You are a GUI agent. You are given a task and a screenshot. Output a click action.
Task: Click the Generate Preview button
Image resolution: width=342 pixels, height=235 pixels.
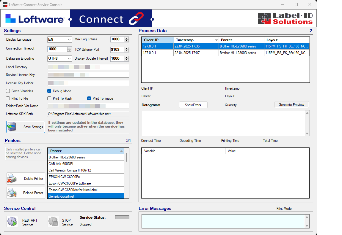[292, 105]
